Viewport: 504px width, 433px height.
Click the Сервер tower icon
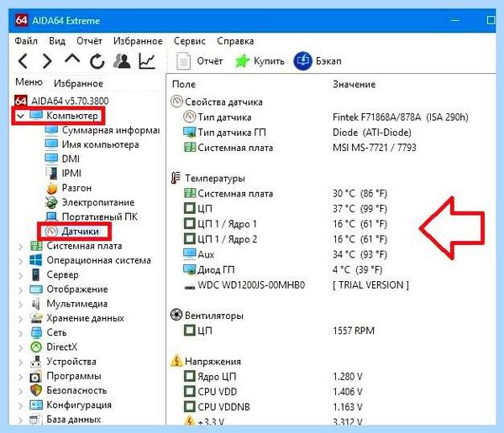tap(35, 274)
